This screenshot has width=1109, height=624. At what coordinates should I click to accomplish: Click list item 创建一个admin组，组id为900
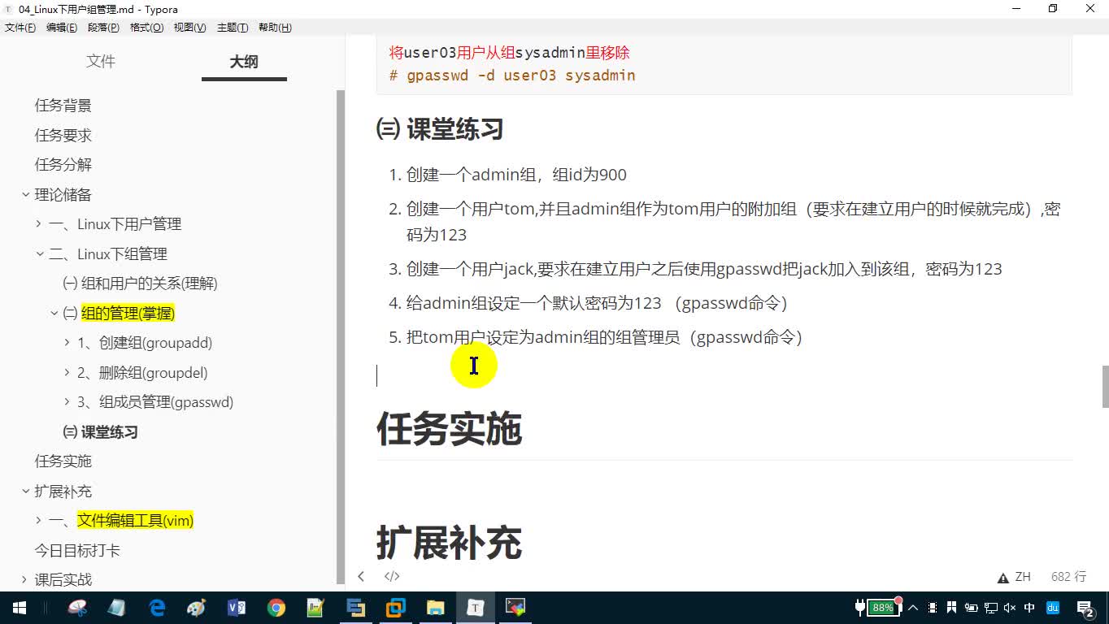(516, 175)
